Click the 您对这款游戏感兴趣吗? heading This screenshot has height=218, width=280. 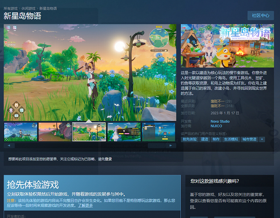(214, 181)
